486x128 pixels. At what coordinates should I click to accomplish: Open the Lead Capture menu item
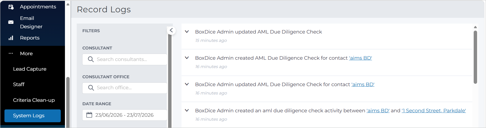tap(30, 69)
